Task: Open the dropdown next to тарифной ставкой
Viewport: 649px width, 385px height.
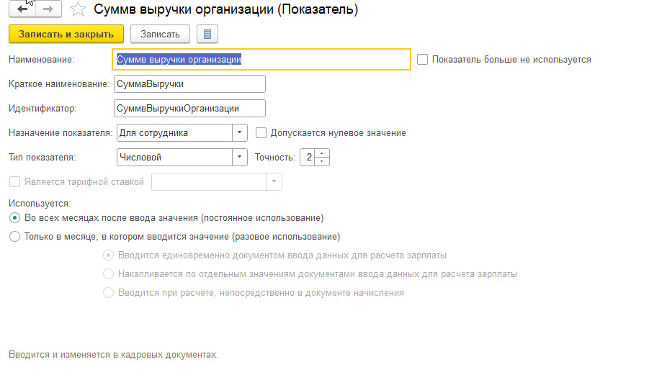Action: tap(274, 182)
